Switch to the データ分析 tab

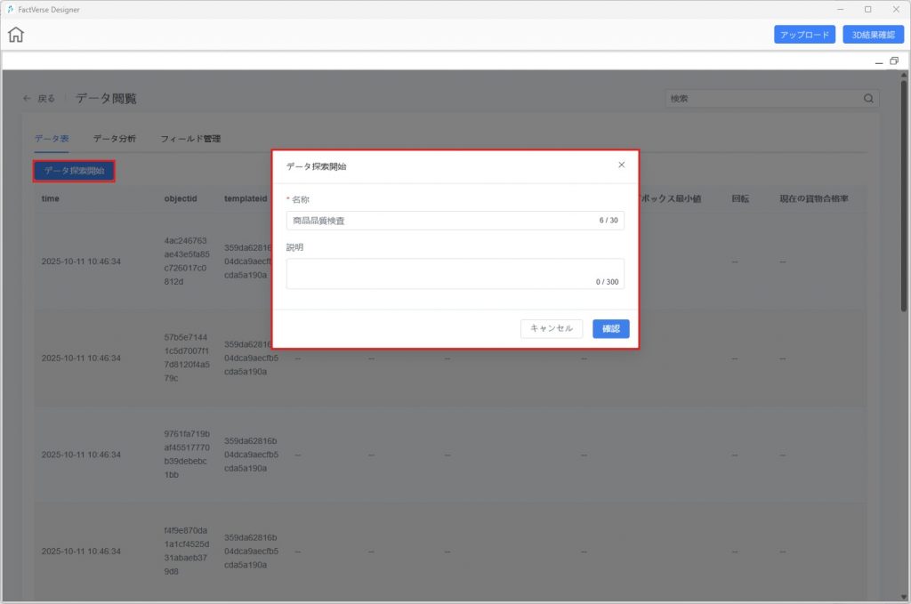[115, 139]
